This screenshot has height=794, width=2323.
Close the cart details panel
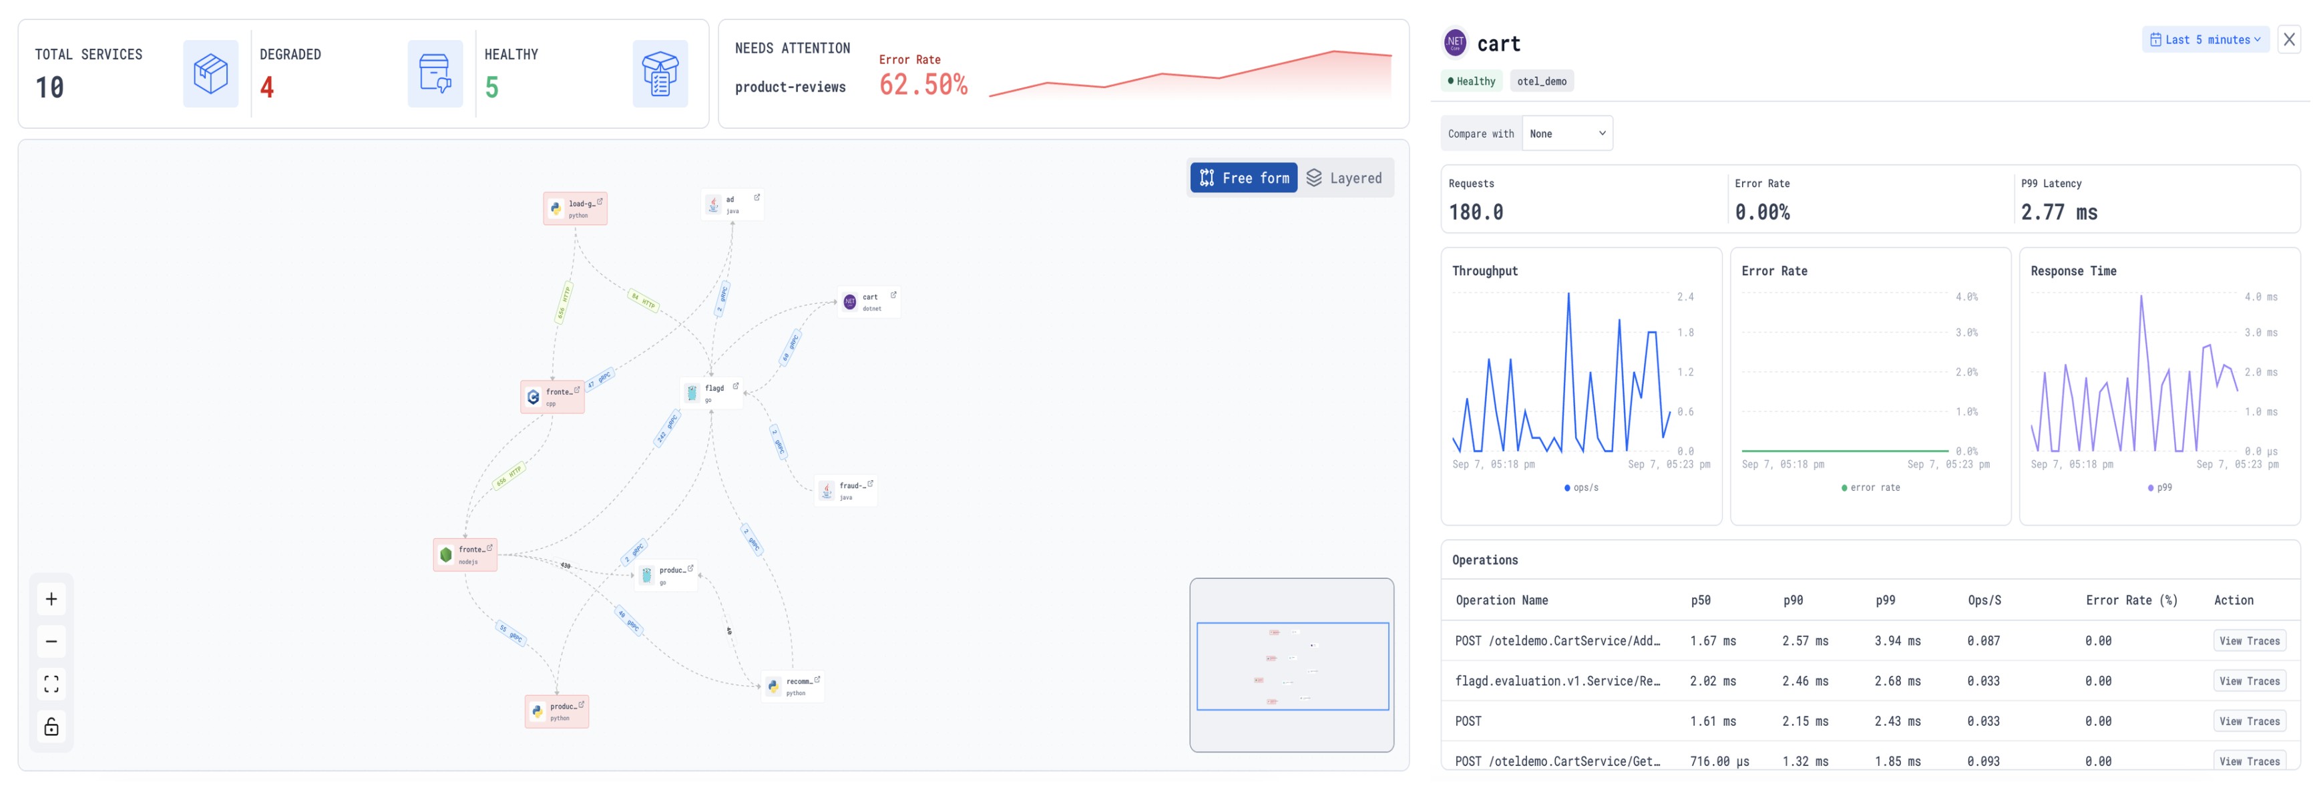coord(2289,39)
